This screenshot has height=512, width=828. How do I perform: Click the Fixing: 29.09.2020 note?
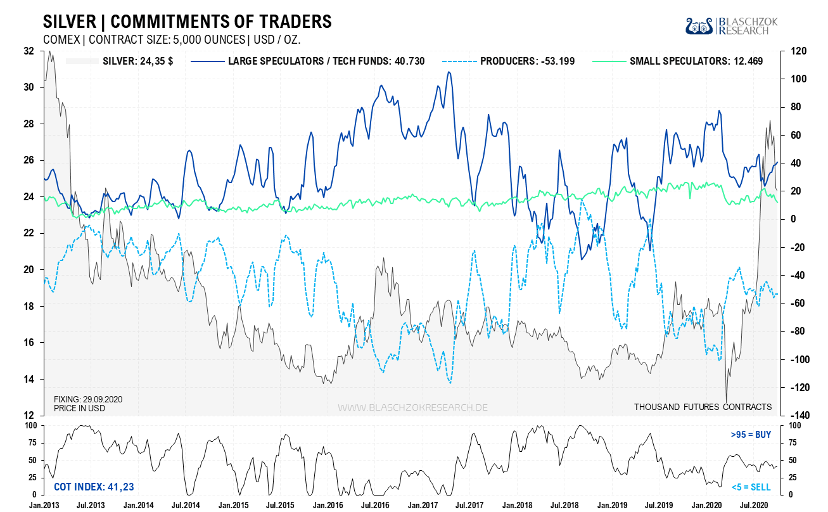click(x=88, y=399)
